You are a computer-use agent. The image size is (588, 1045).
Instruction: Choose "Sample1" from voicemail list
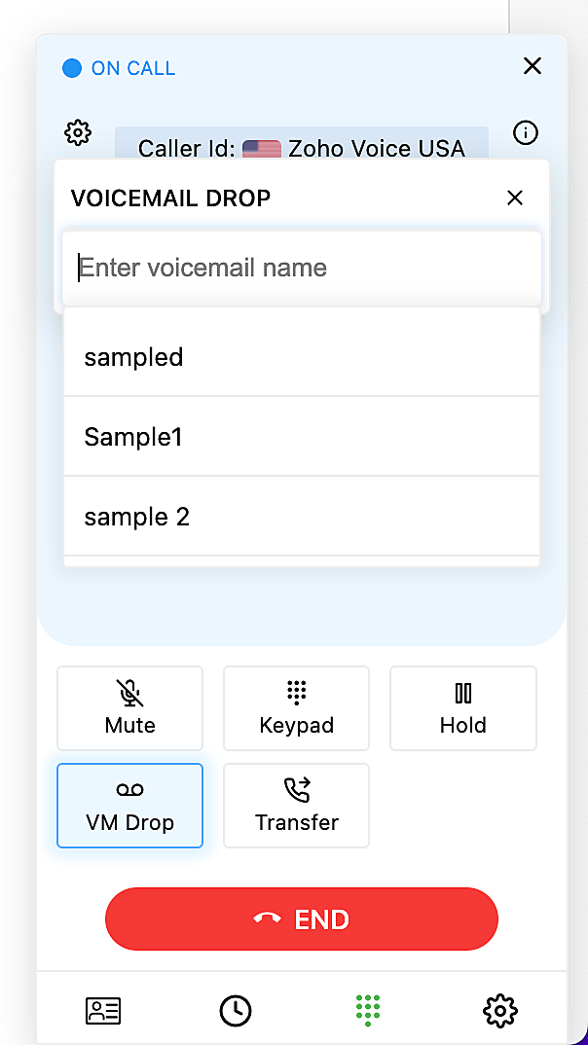coord(302,437)
